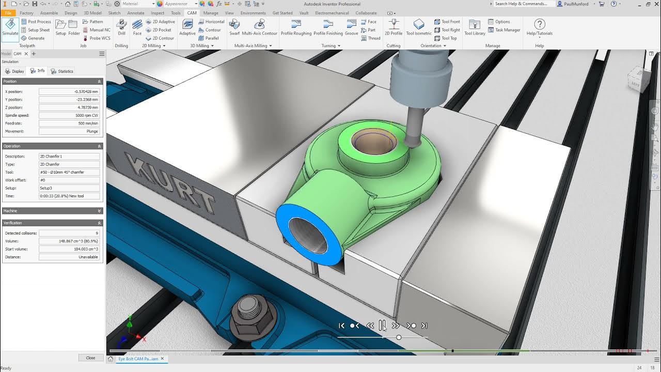Select 2D Adaptive milling
The image size is (661, 372).
(x=160, y=22)
